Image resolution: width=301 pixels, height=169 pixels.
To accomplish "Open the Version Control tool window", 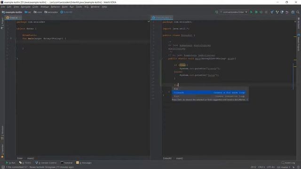I will 46,163.
